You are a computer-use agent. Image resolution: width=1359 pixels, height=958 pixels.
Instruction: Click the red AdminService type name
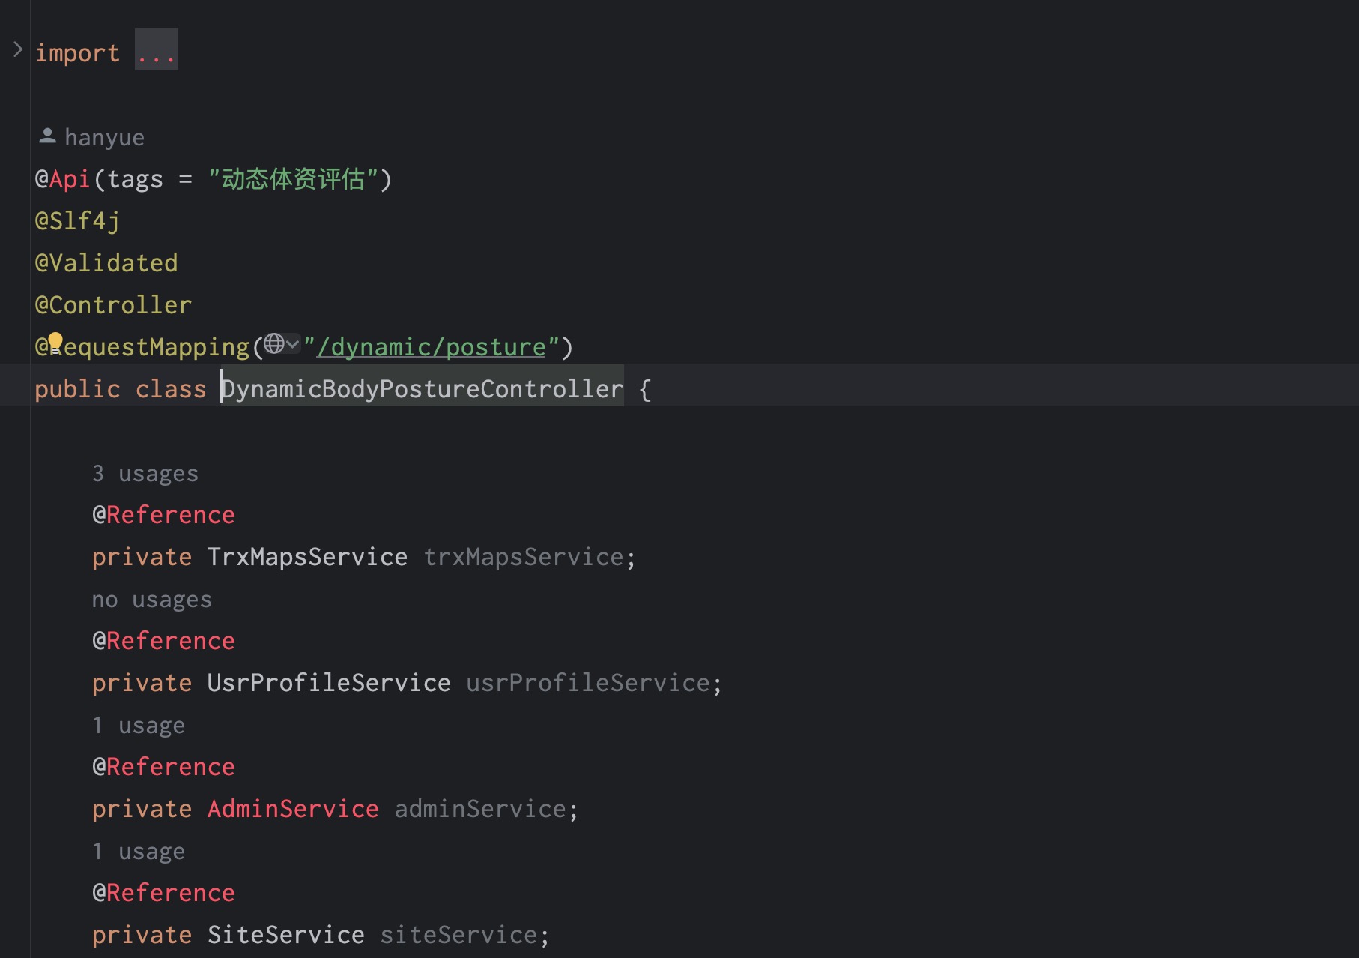293,809
